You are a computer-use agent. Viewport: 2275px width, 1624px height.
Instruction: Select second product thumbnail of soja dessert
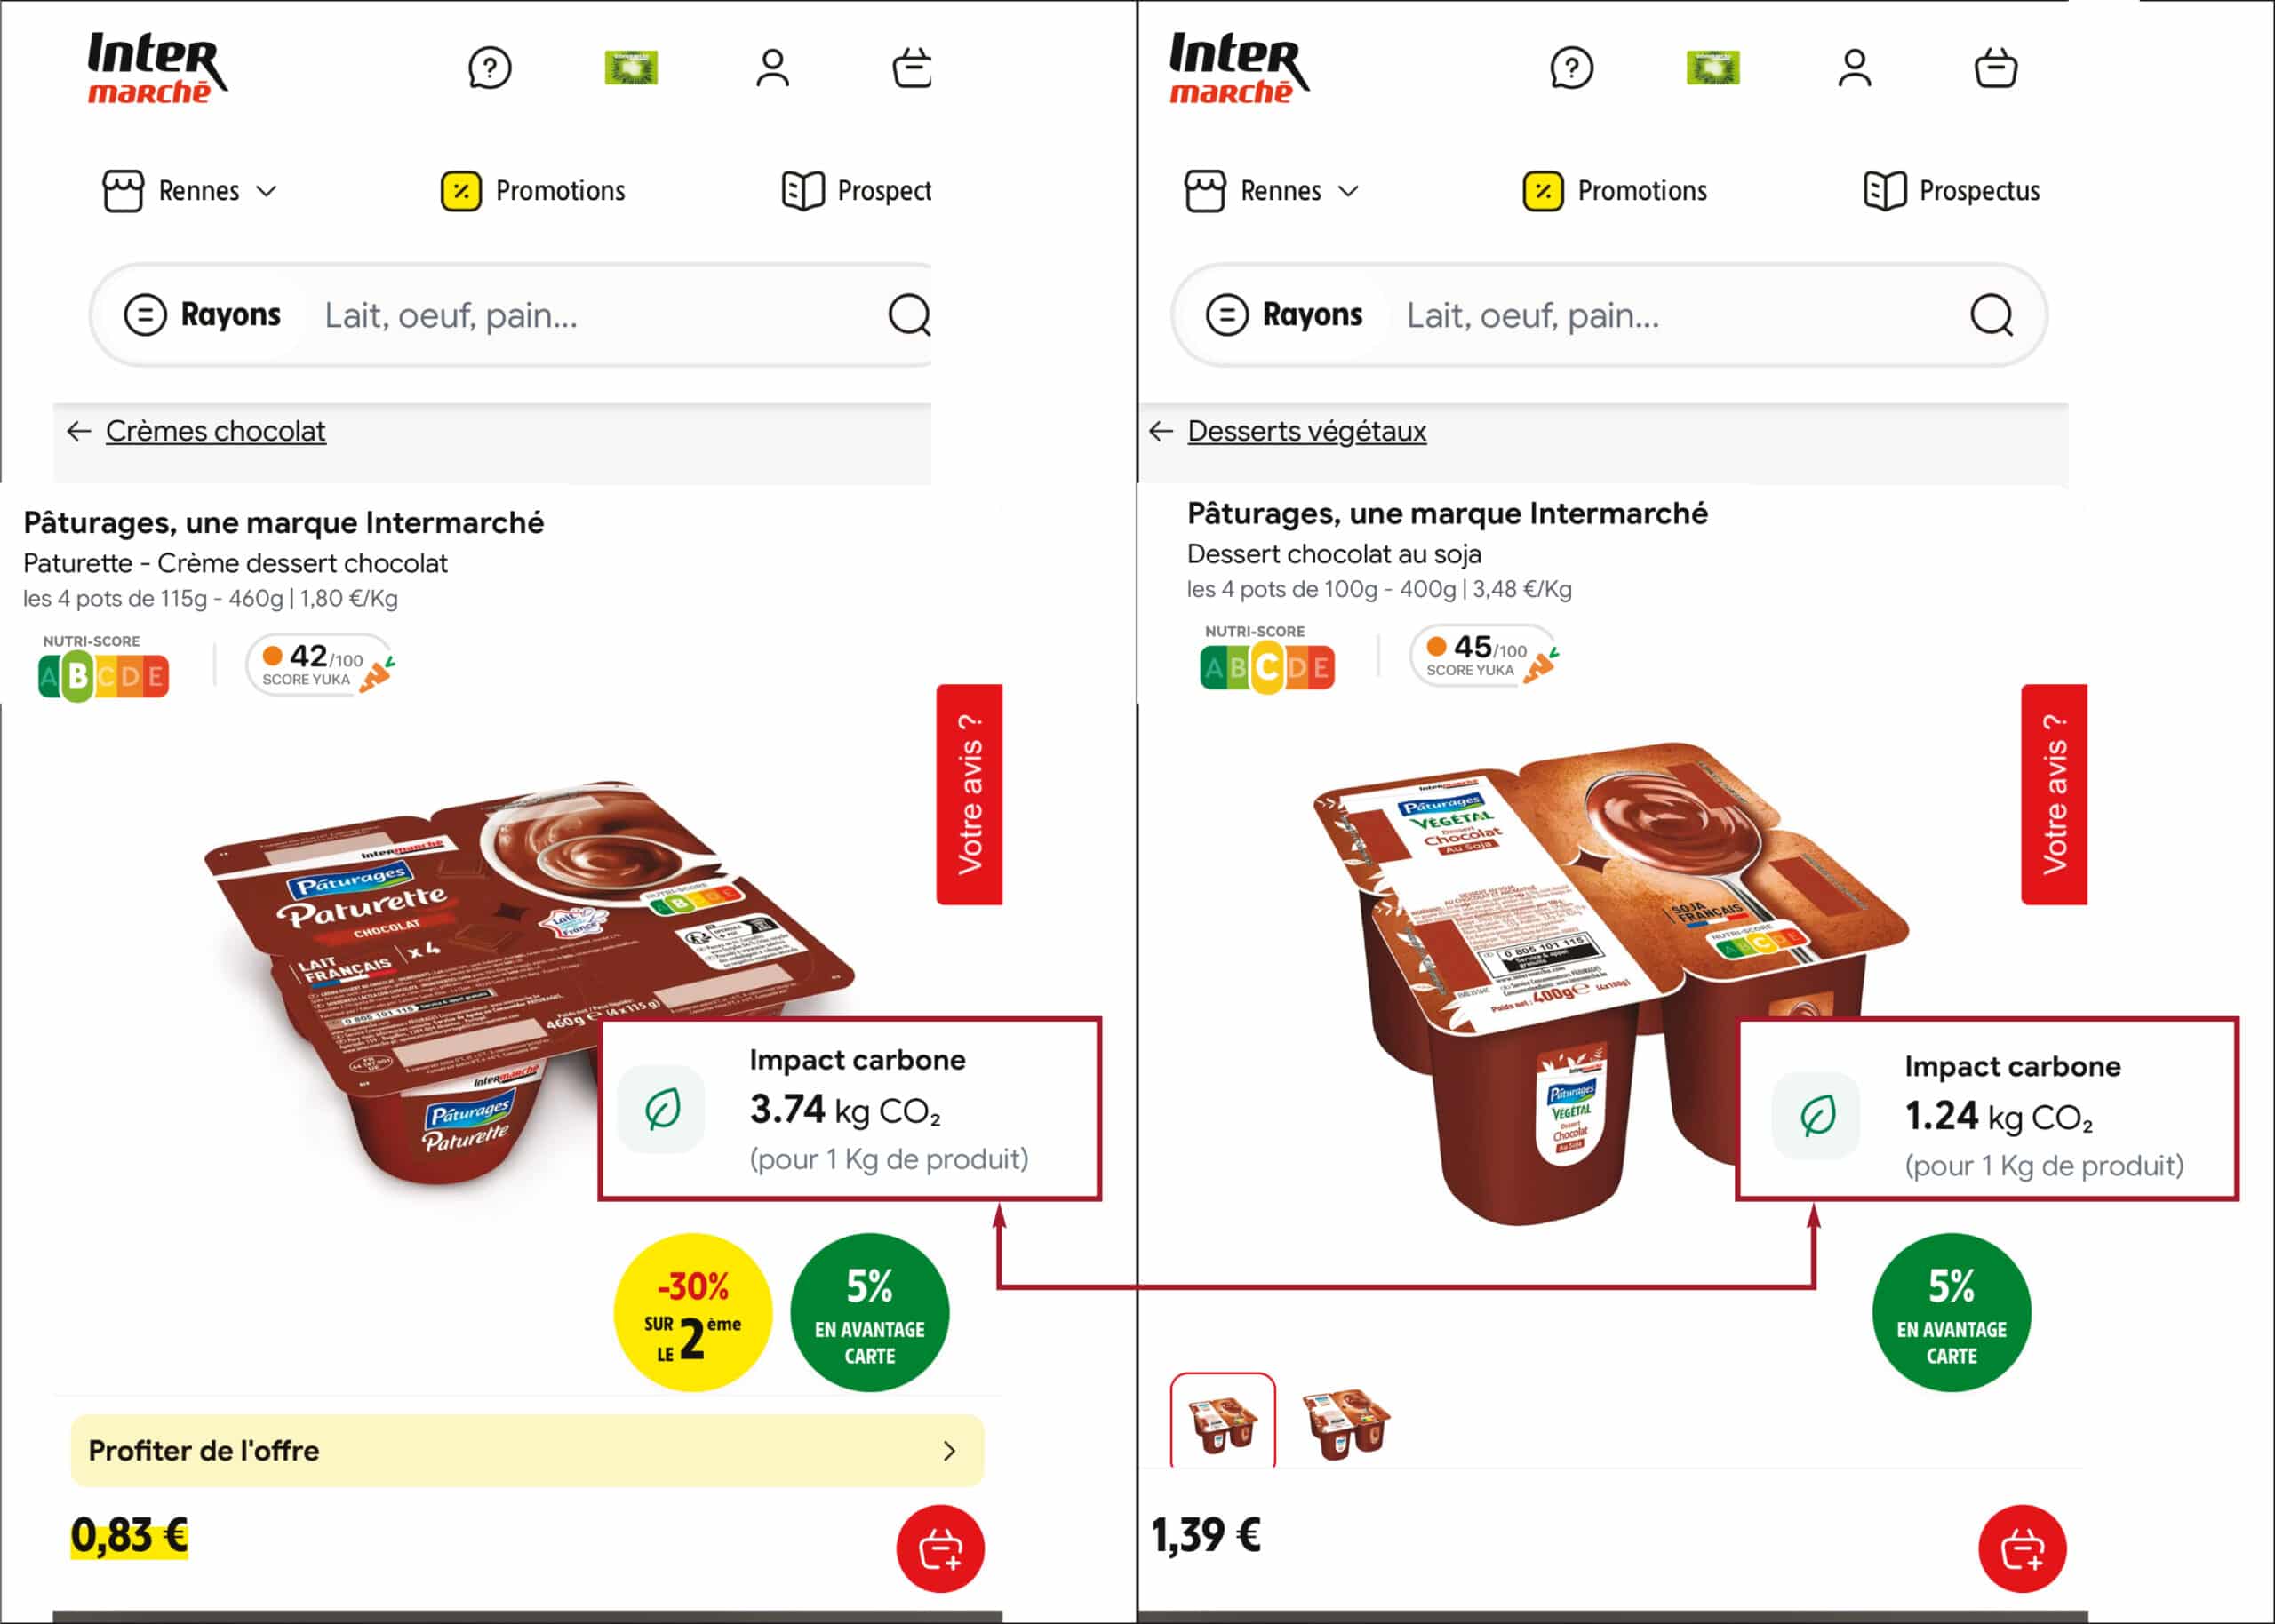point(1346,1422)
